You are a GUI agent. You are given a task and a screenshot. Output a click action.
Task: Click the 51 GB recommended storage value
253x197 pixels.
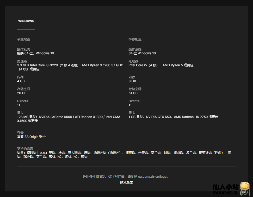pos(133,93)
